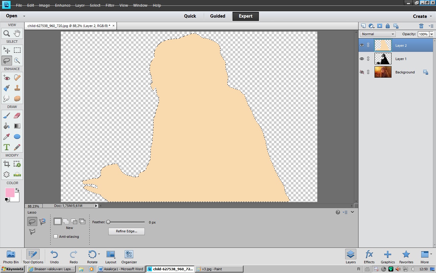The image size is (436, 273).
Task: Pick the Rectangular Marquee tool
Action: coord(17,50)
